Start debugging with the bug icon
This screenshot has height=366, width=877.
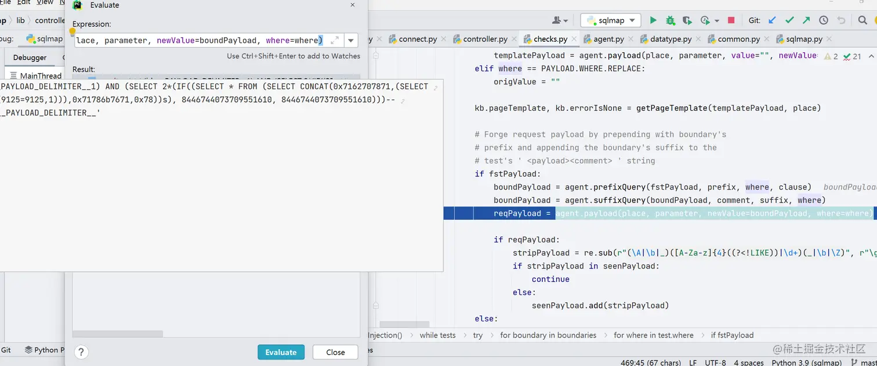(671, 20)
